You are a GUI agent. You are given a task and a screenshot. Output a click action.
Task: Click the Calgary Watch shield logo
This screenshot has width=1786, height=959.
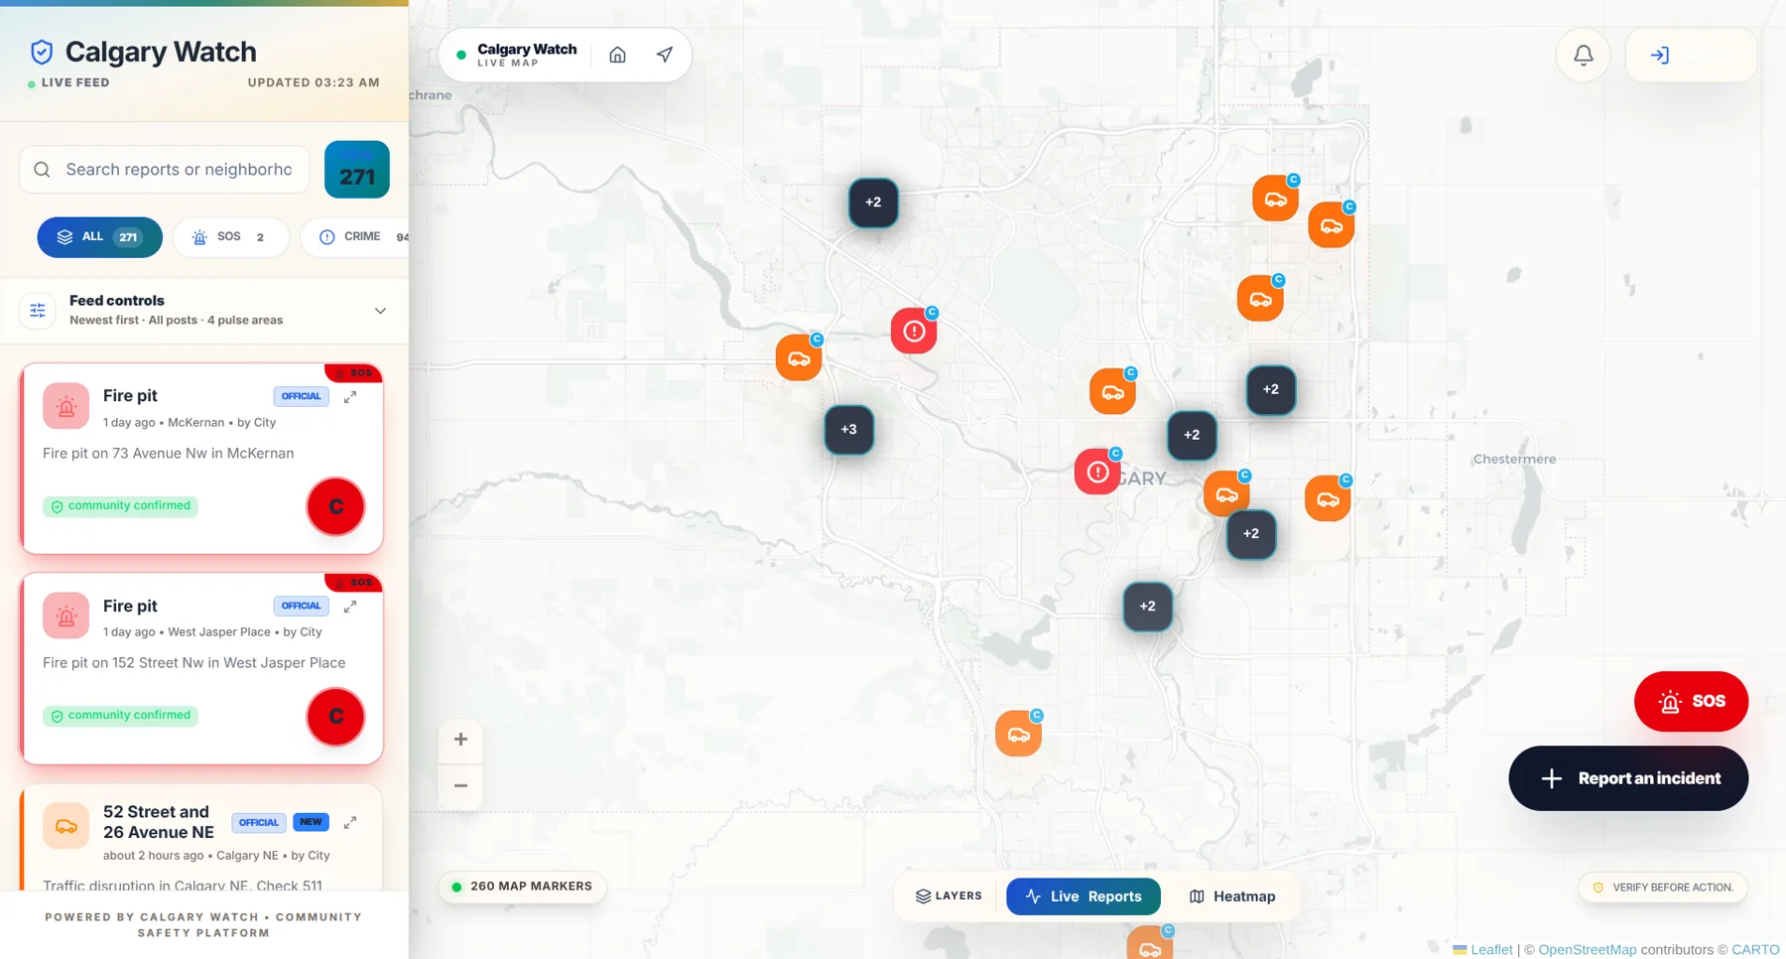pyautogui.click(x=42, y=52)
